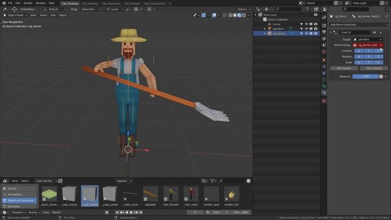Image resolution: width=391 pixels, height=220 pixels.
Task: Select rig_farmer in the outliner
Action: (x=279, y=34)
